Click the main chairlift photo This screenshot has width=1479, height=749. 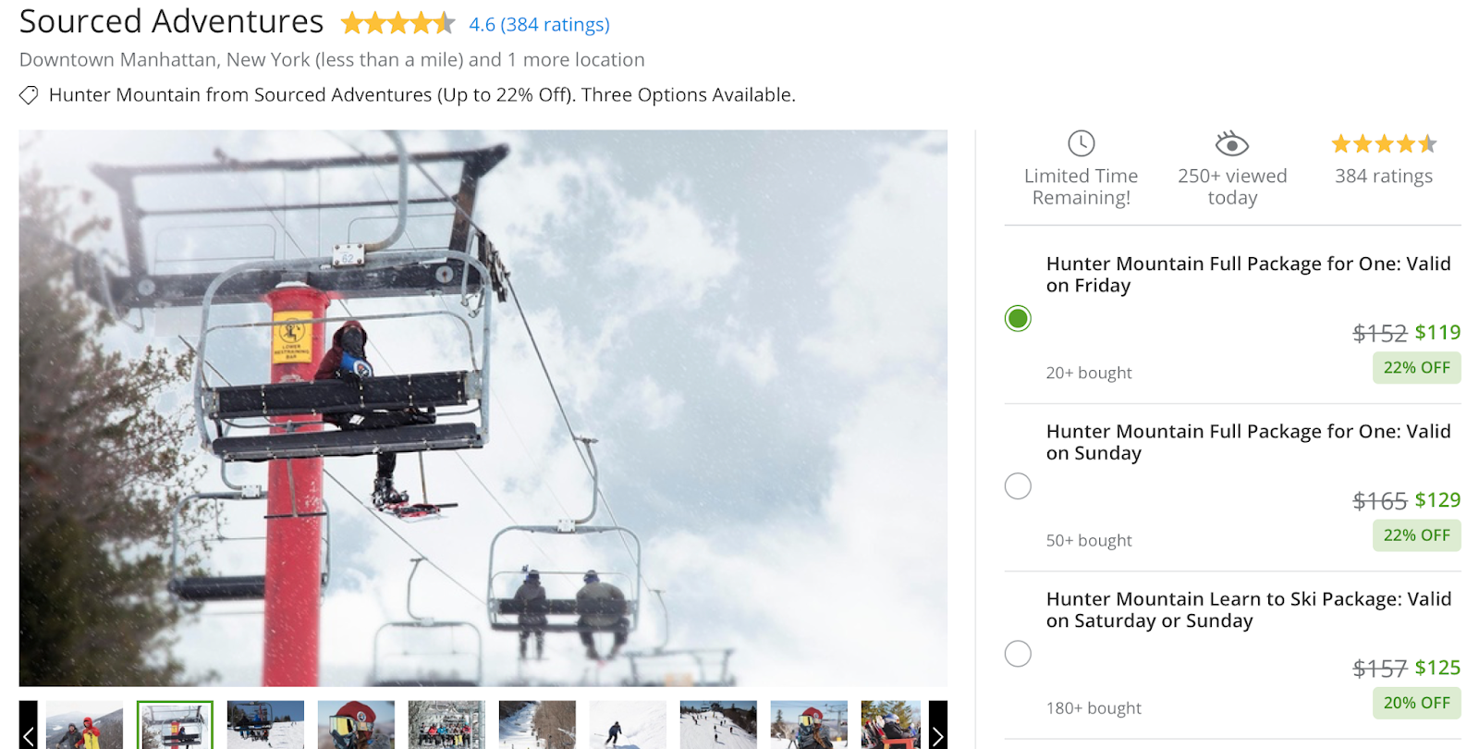pos(483,408)
